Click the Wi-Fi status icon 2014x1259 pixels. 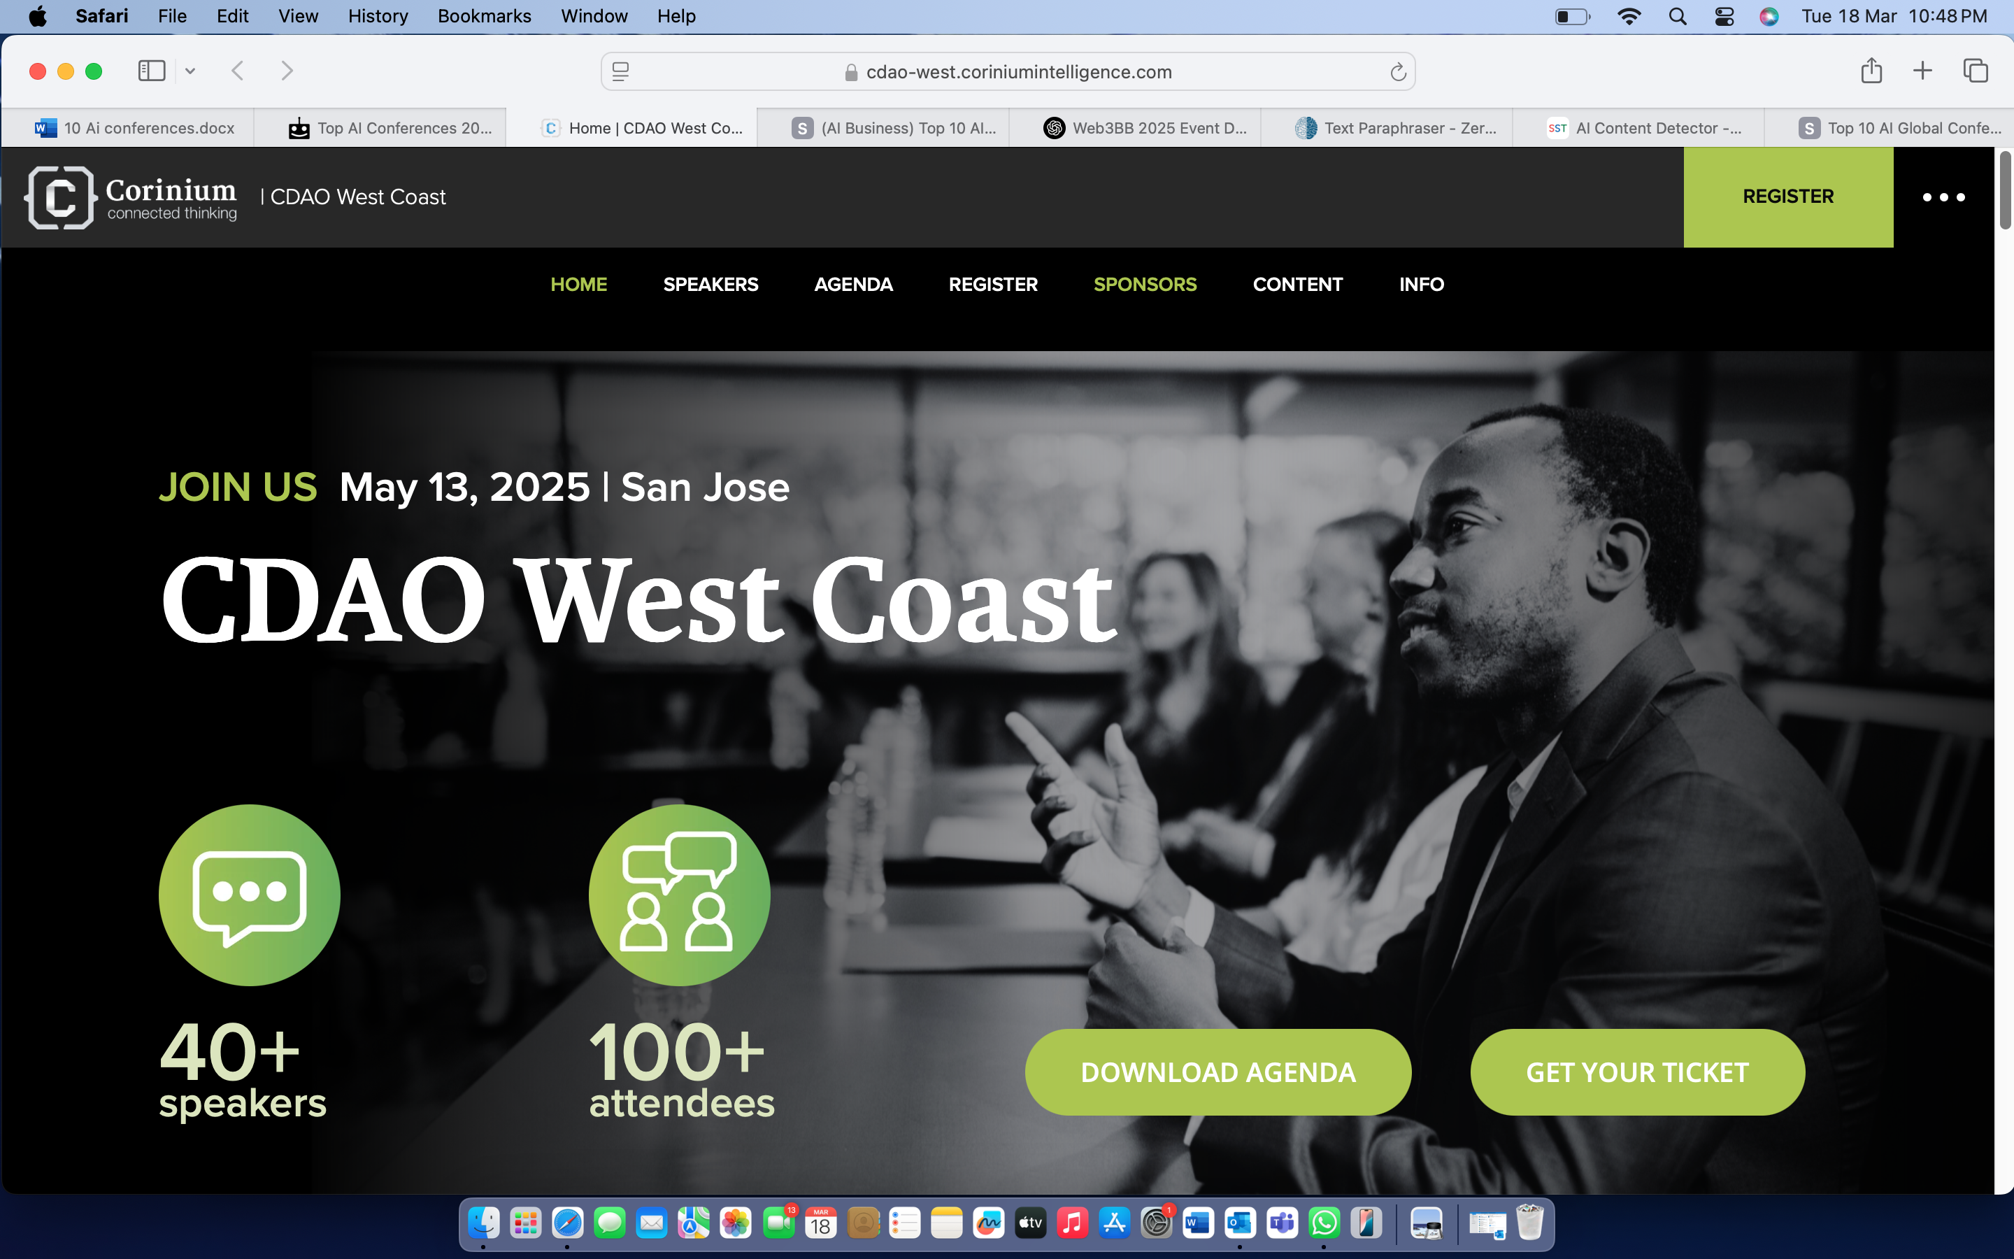[x=1629, y=17]
